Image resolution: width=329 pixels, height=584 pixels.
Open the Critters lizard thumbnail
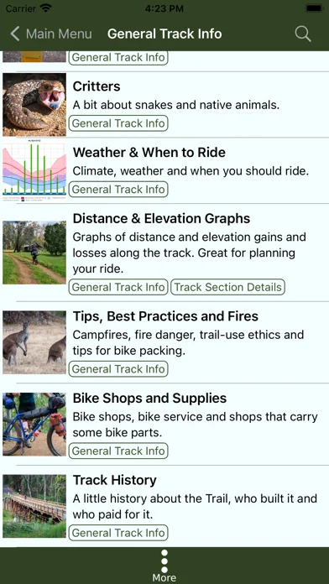tap(34, 105)
